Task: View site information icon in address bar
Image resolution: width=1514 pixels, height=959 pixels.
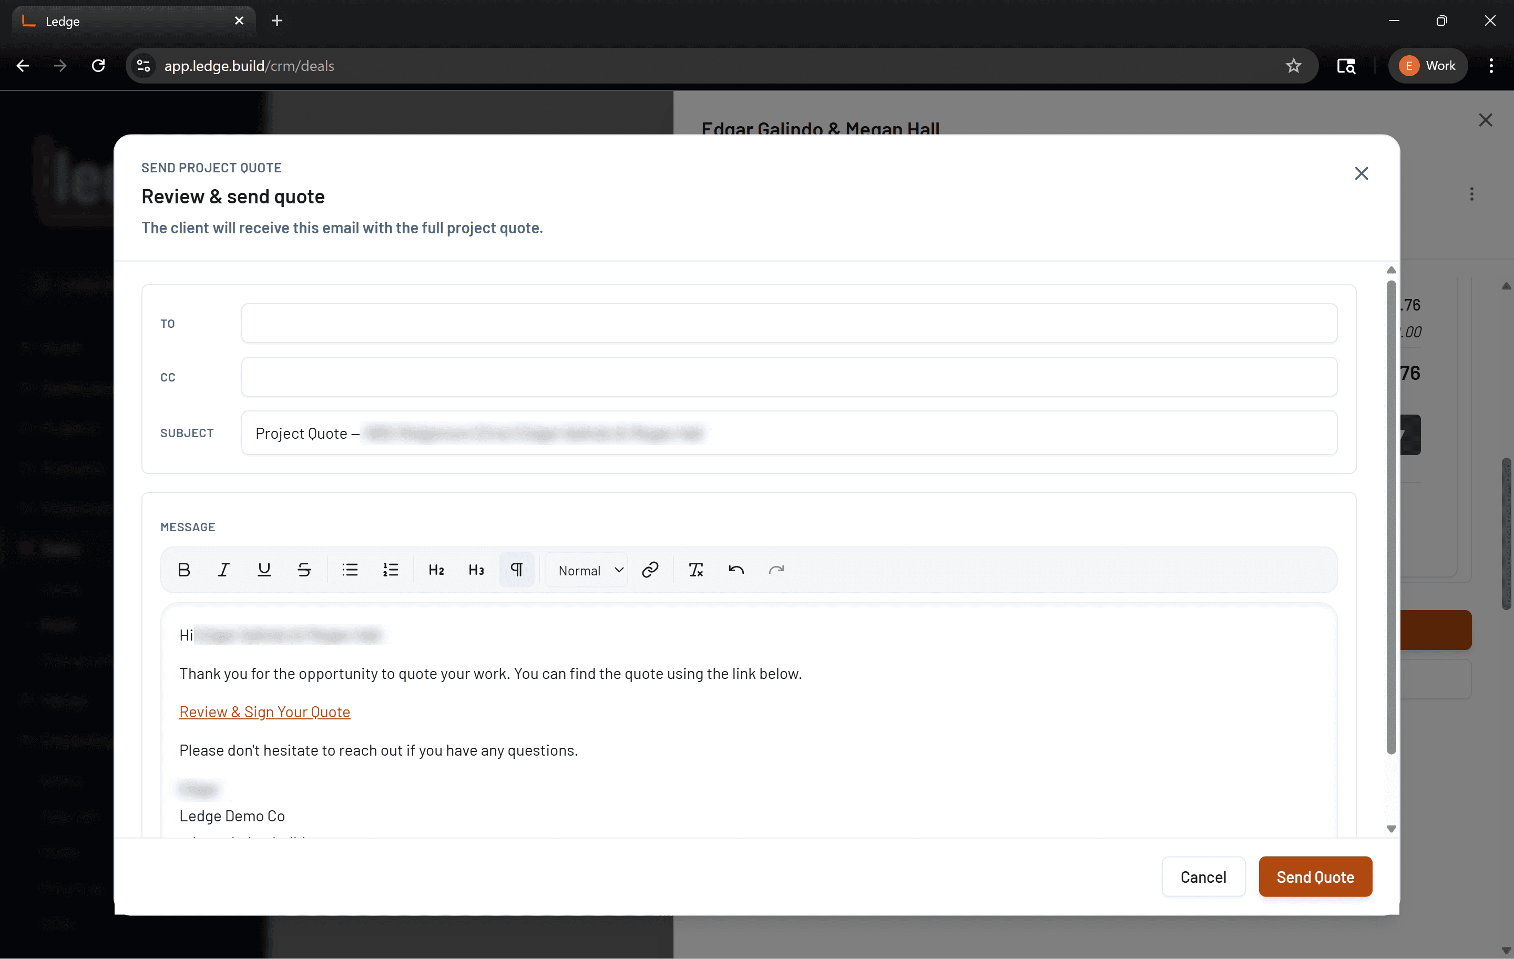Action: coord(144,66)
